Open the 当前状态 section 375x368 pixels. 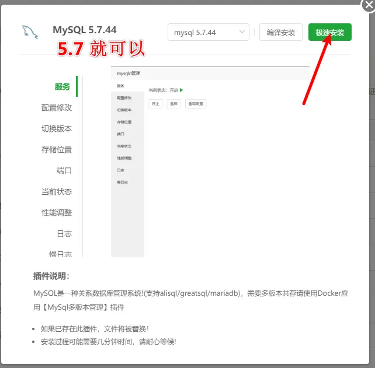click(57, 191)
